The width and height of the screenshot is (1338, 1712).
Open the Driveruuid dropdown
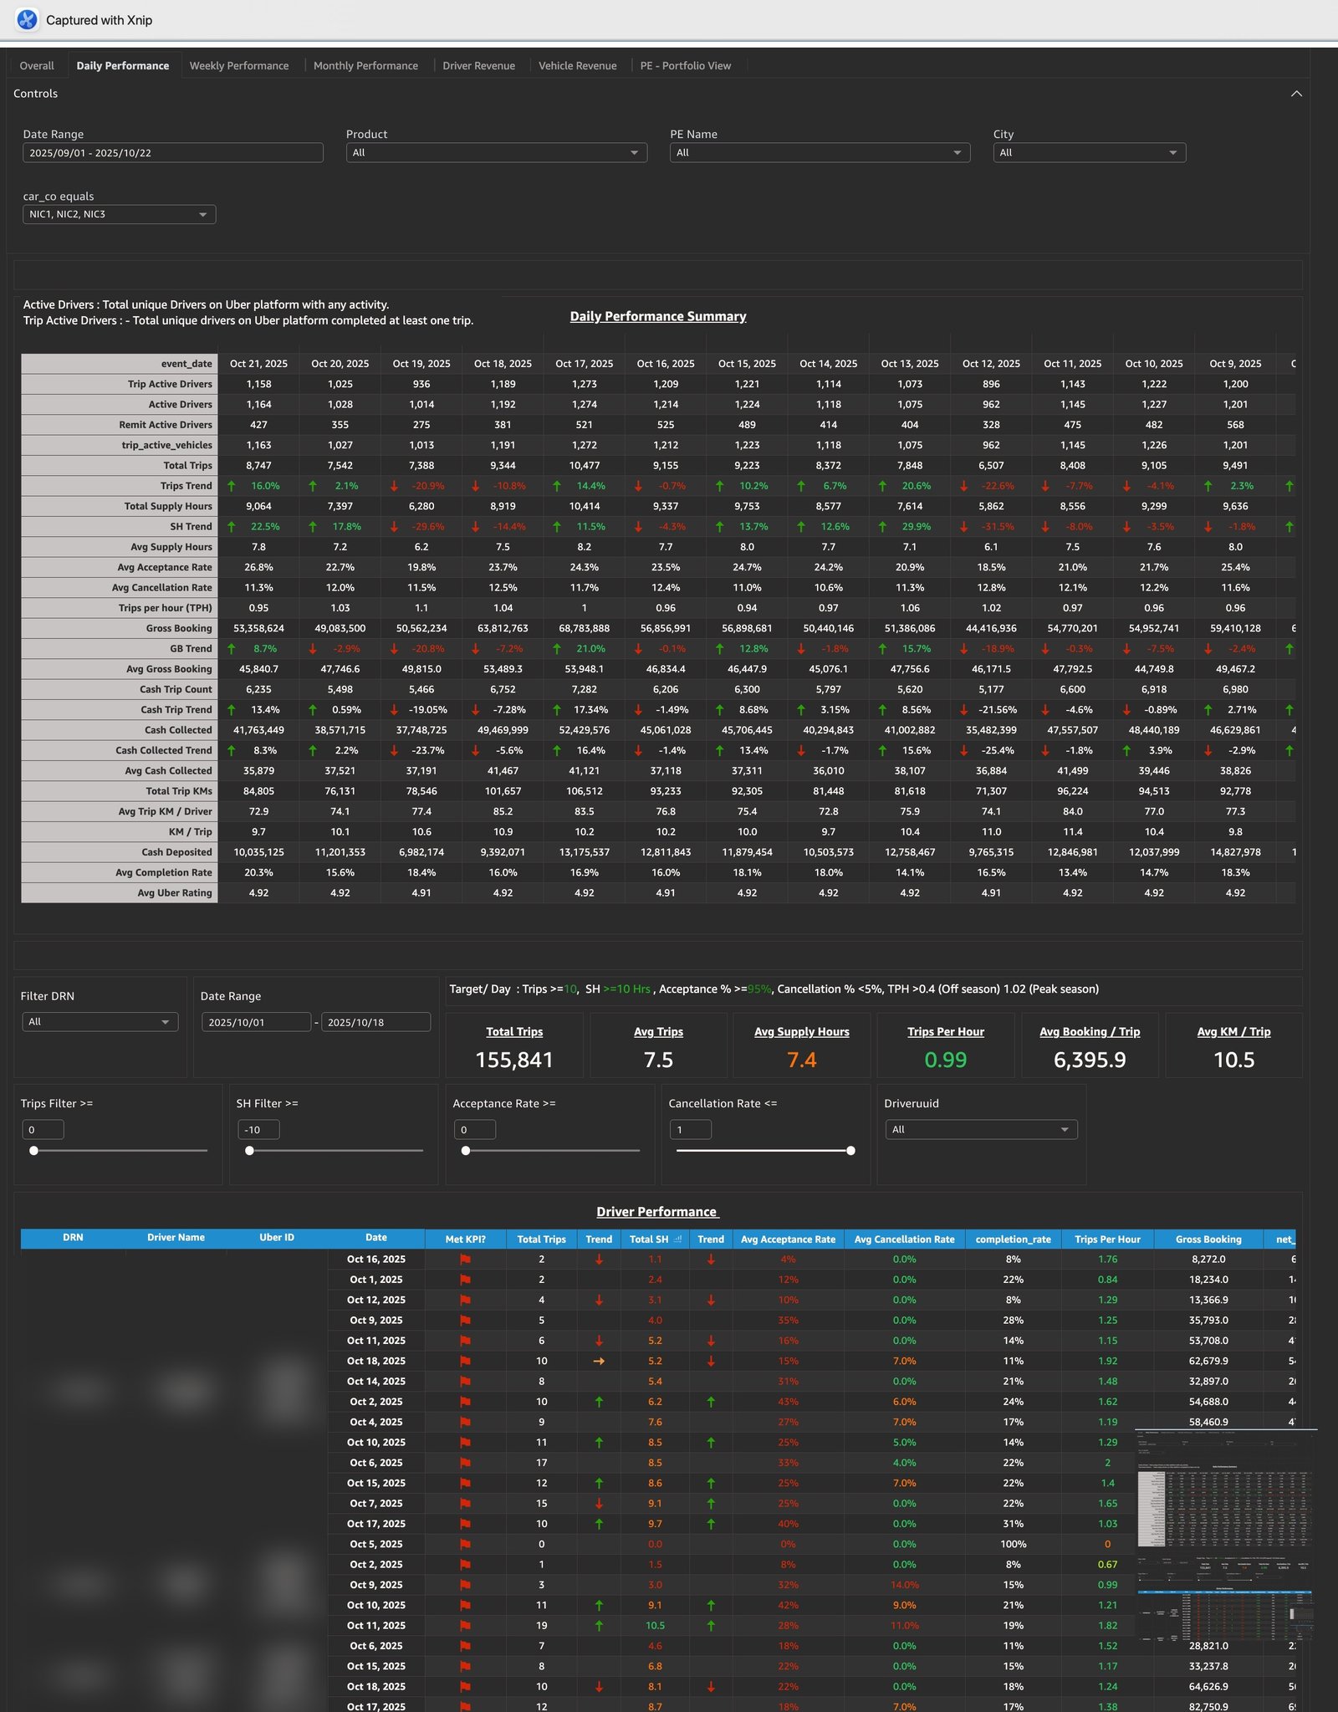click(x=981, y=1130)
